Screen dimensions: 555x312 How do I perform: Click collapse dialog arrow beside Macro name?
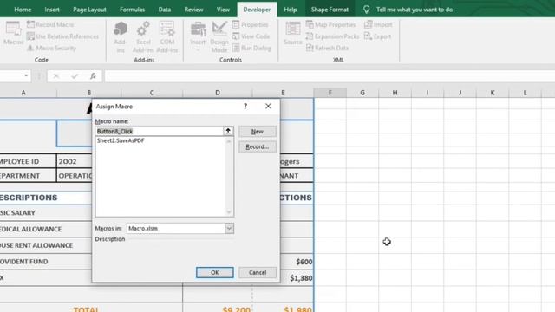coord(228,131)
